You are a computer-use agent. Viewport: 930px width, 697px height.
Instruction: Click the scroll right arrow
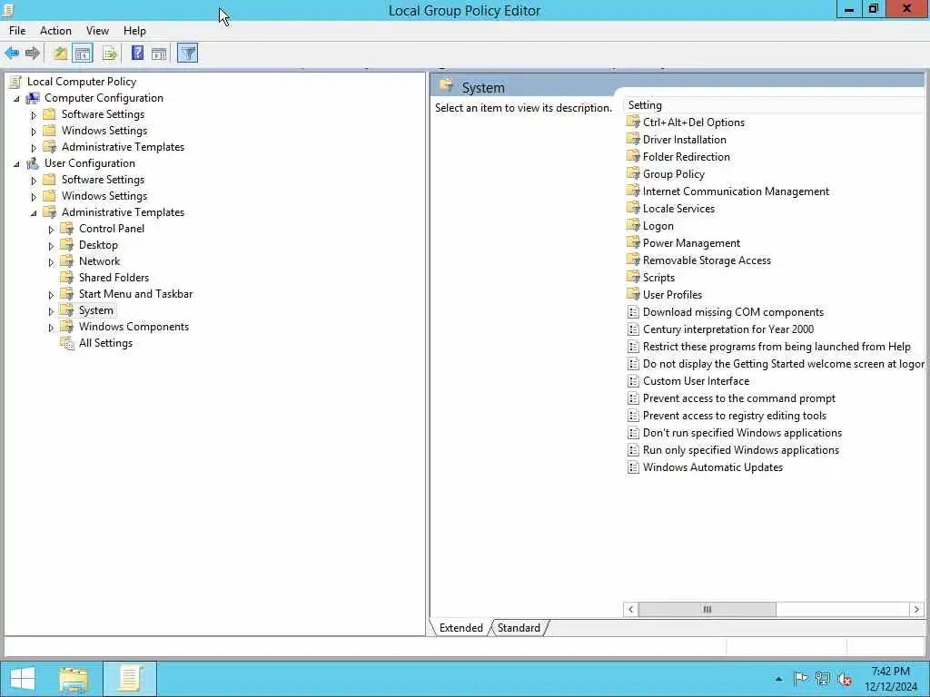(917, 609)
